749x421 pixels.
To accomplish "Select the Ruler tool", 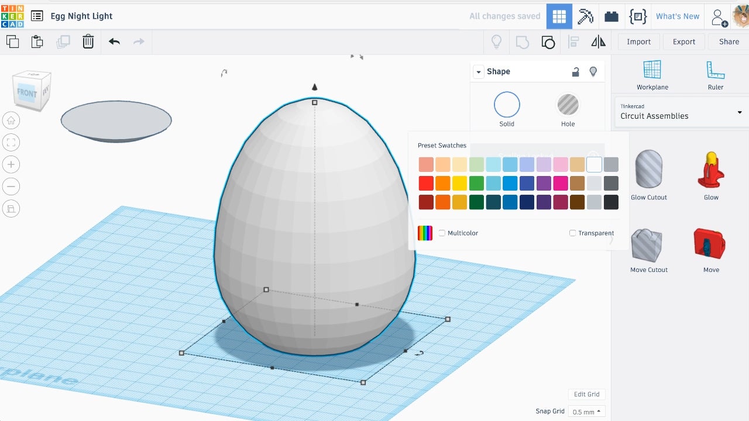I will point(715,75).
